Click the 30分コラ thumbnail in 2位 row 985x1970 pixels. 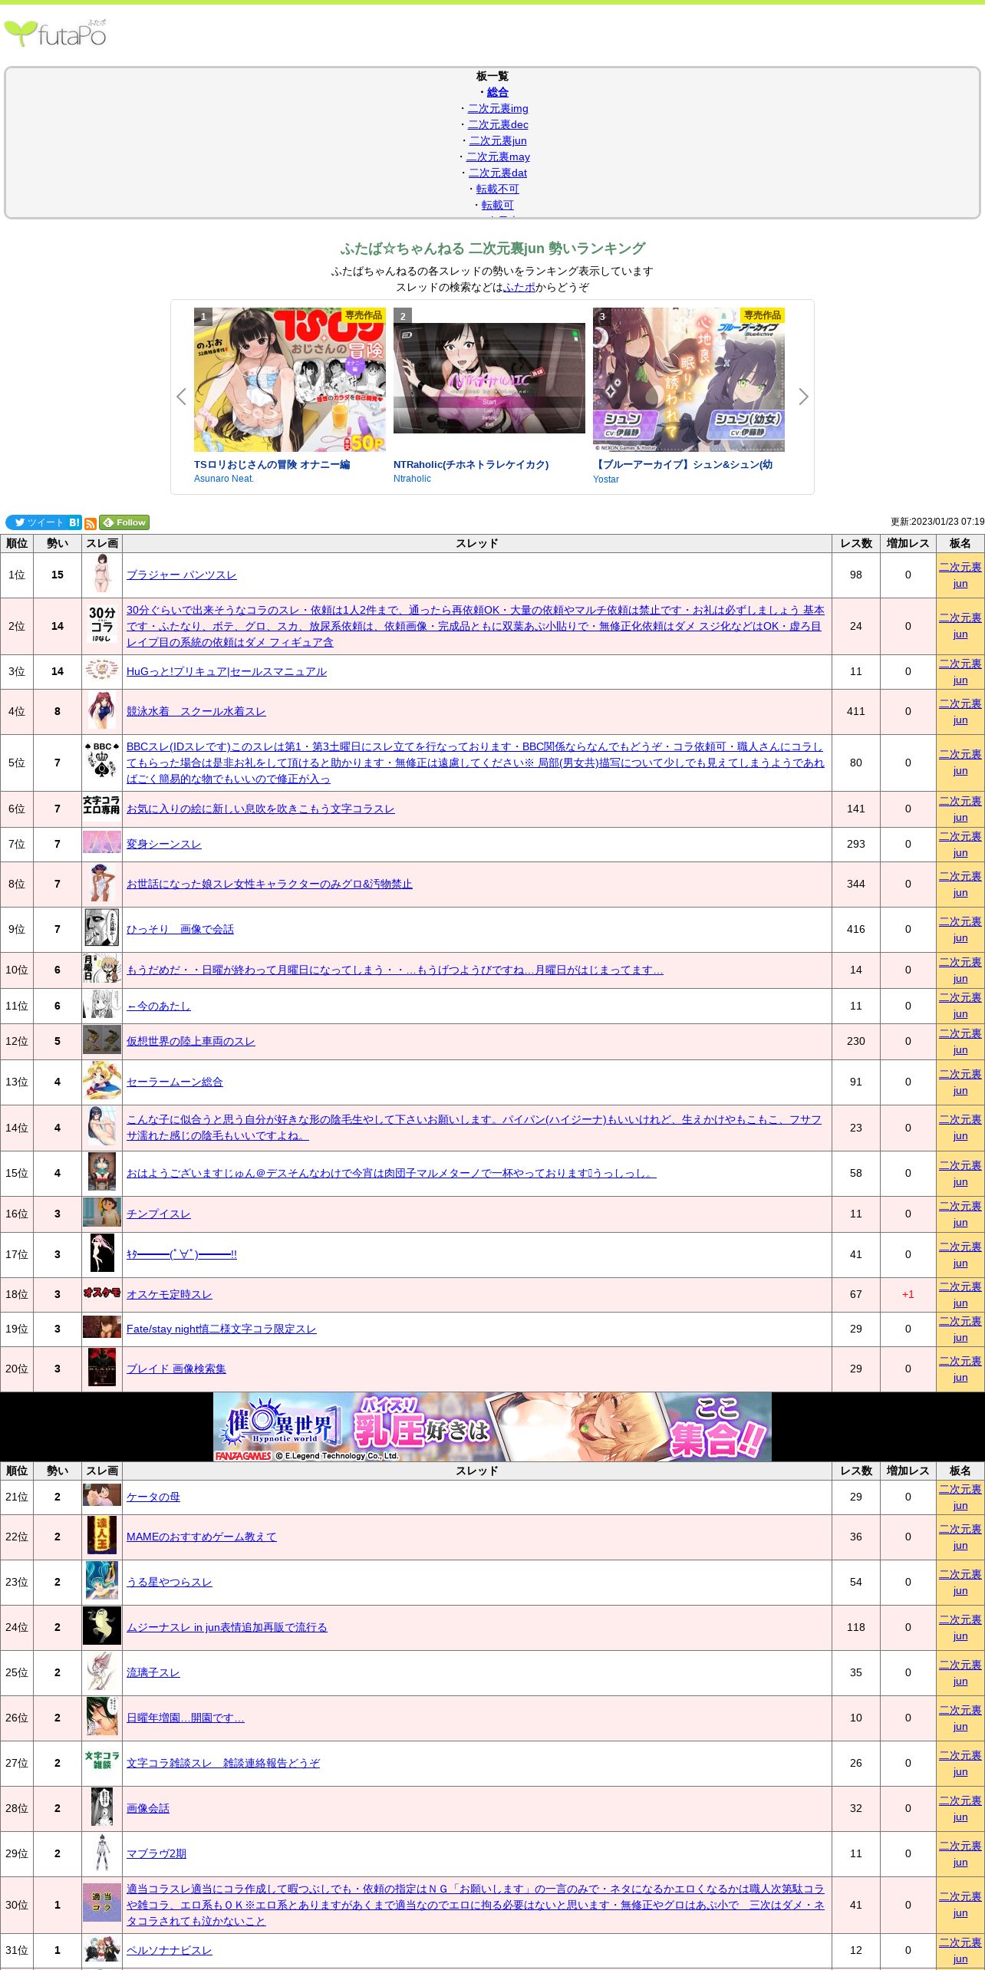point(102,624)
